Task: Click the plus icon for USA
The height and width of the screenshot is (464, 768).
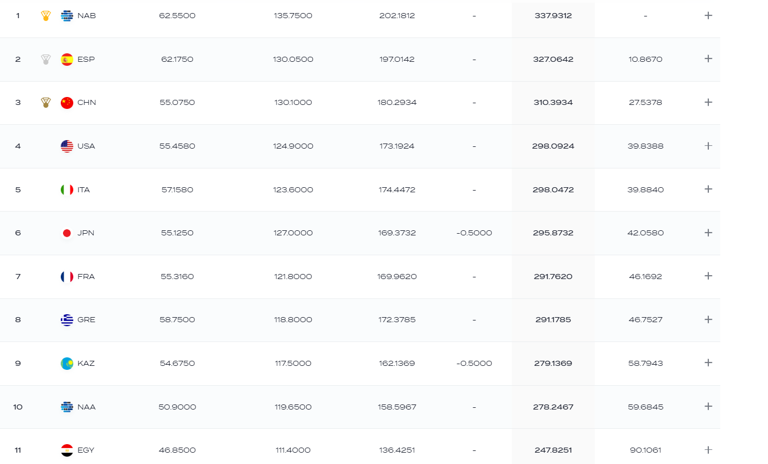Action: pos(708,146)
